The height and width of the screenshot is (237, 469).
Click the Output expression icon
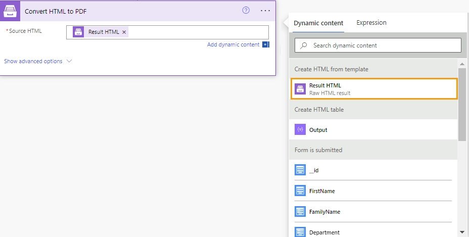click(x=300, y=129)
